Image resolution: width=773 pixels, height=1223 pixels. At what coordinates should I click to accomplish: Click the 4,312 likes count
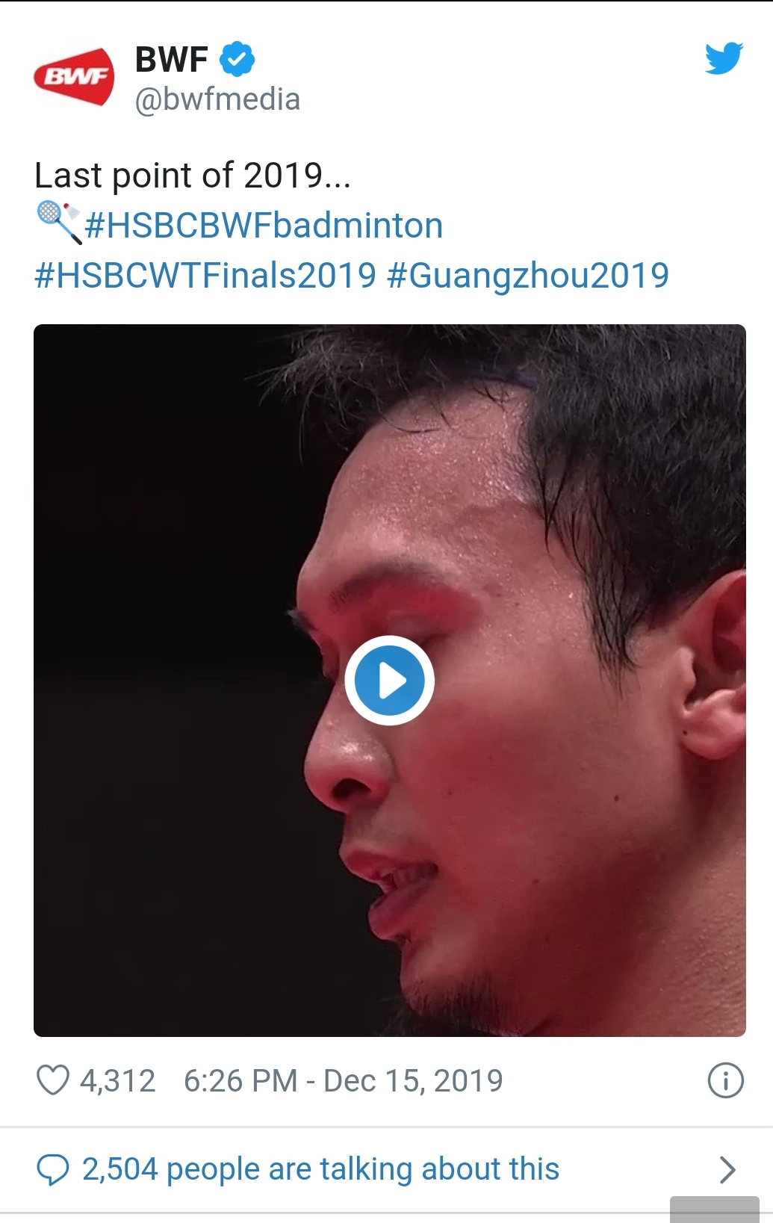(x=118, y=1080)
